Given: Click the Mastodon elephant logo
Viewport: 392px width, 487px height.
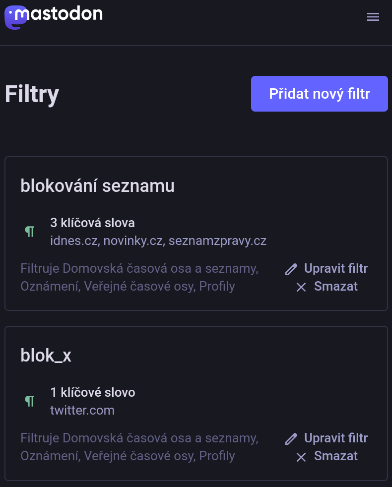Looking at the screenshot, I should click(x=15, y=18).
